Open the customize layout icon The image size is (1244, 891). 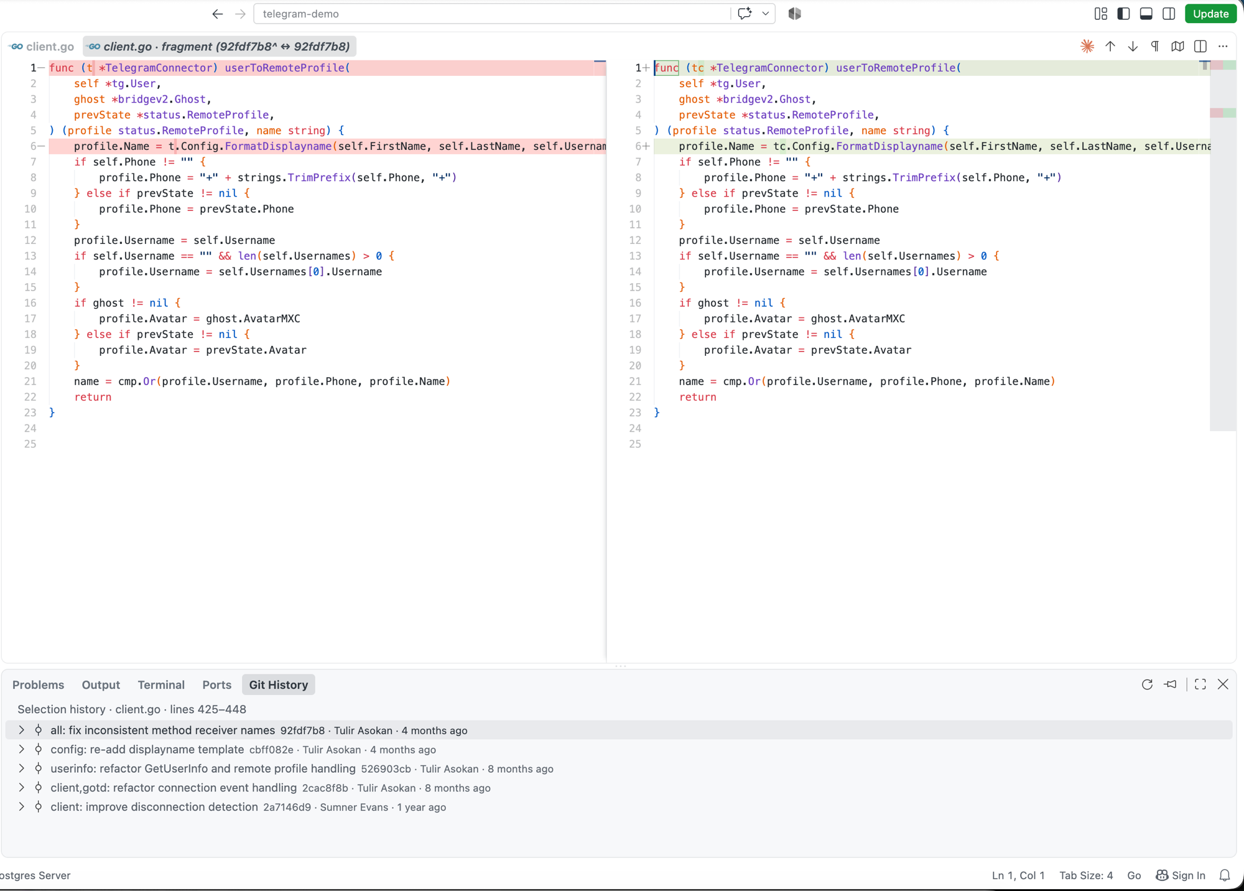(x=1101, y=14)
